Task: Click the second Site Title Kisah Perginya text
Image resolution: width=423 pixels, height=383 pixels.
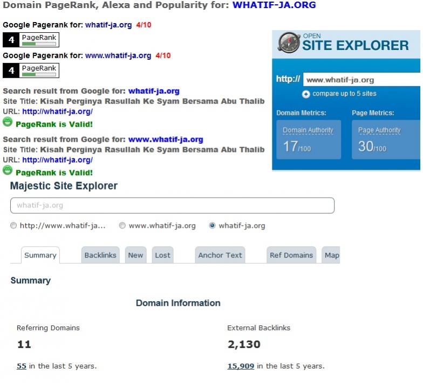Action: (x=152, y=150)
